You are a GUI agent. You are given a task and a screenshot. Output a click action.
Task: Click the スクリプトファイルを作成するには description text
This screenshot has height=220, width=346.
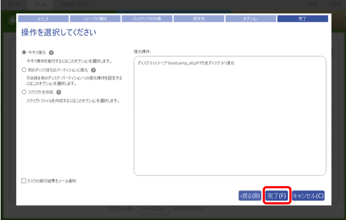(x=73, y=101)
